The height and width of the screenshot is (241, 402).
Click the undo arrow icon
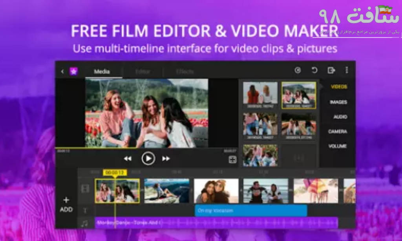coord(314,70)
